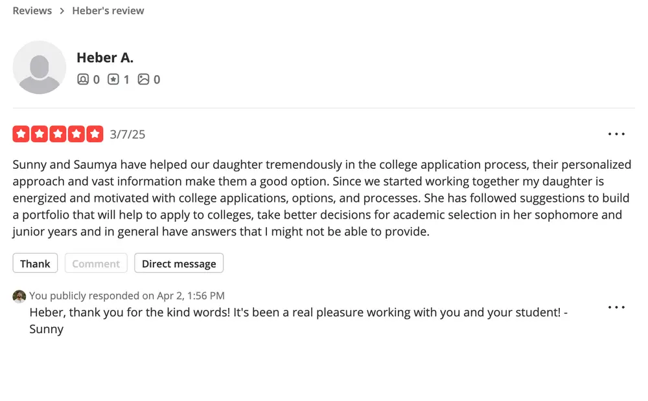Click the first red rating star
This screenshot has width=648, height=401.
(x=21, y=134)
